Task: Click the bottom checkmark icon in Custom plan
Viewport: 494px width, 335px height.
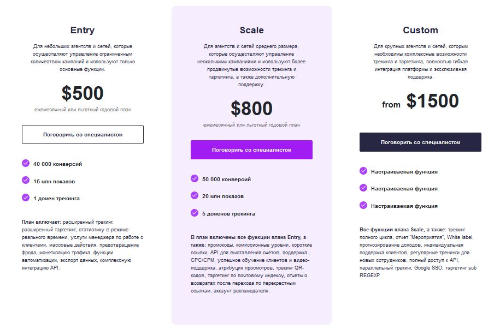Action: [363, 205]
